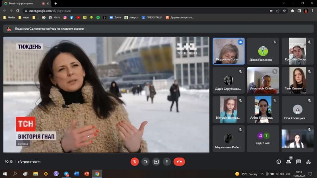Viewport: 317px width, 178px height.
Task: Open a new browser tab
Action: pos(55,4)
